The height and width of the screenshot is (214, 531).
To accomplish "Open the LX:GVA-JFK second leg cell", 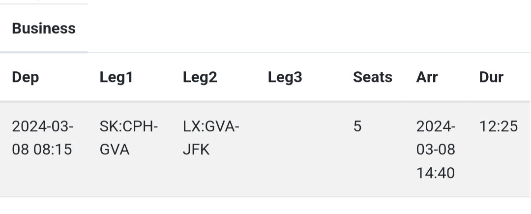I will pos(211,138).
